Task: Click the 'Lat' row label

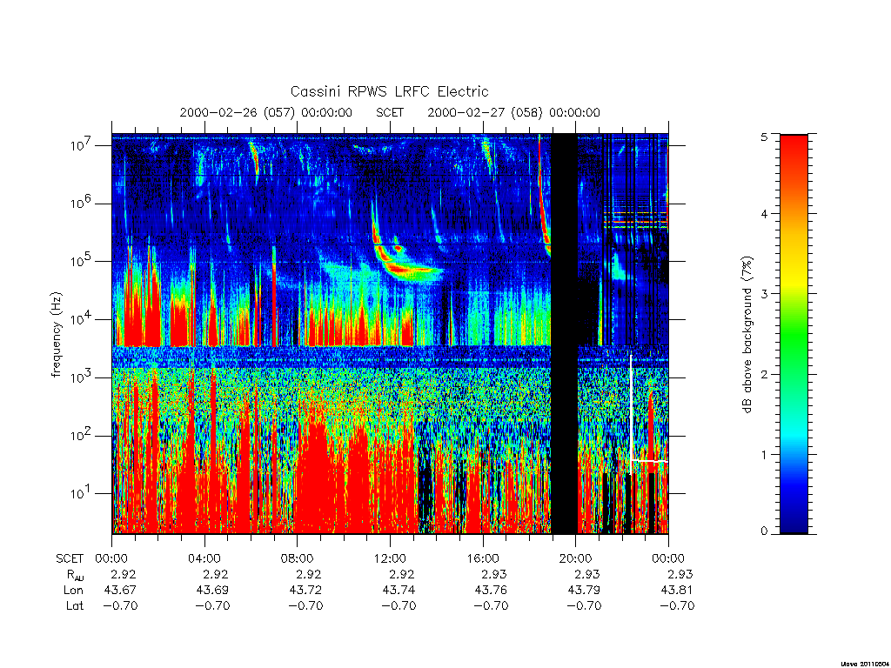Action: coord(75,606)
